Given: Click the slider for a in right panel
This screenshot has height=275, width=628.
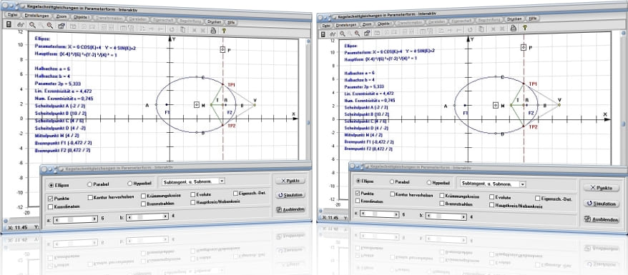Looking at the screenshot, I should (x=379, y=214).
